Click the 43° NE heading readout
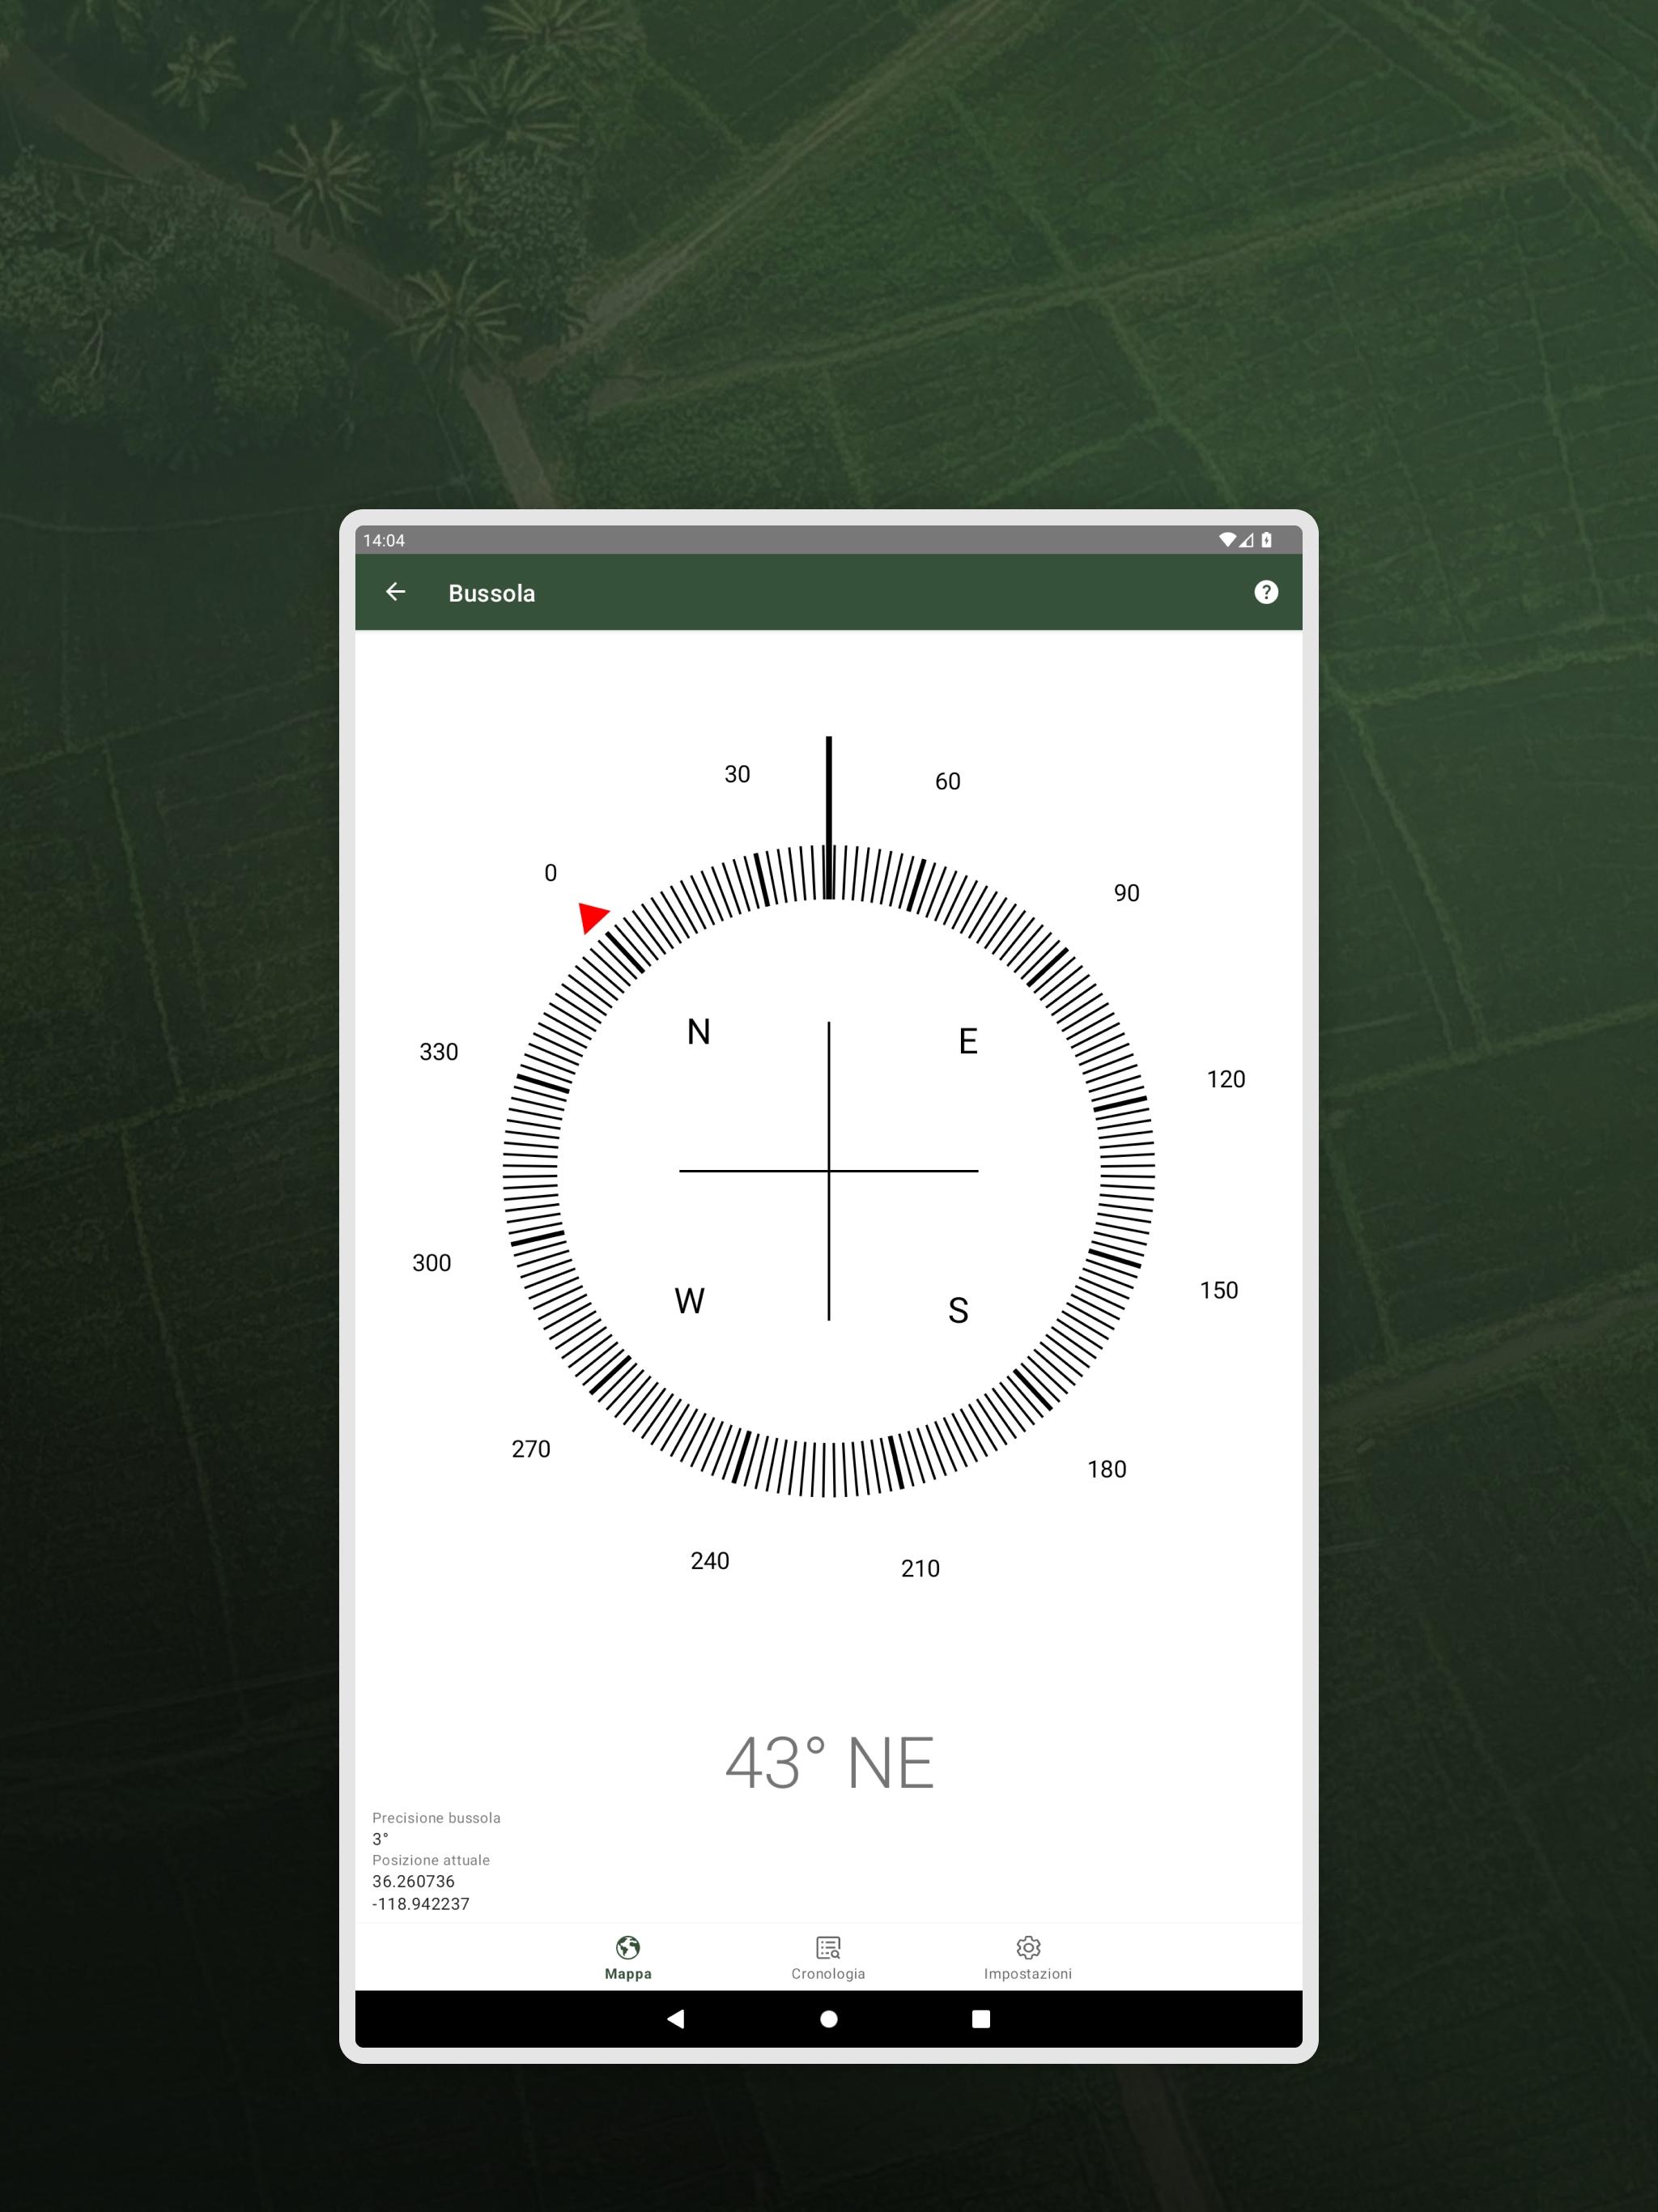The width and height of the screenshot is (1658, 2212). 829,1763
